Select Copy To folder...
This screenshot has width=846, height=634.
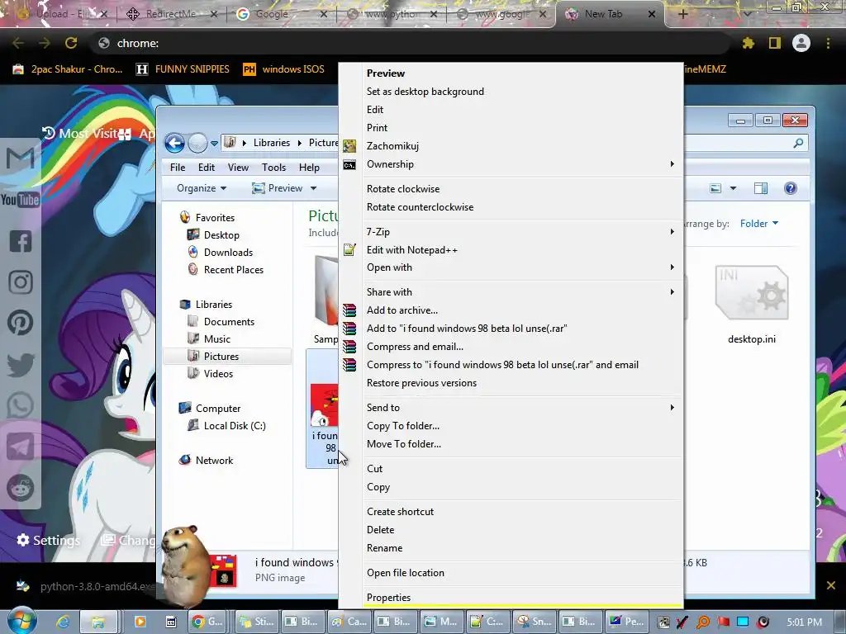point(403,426)
